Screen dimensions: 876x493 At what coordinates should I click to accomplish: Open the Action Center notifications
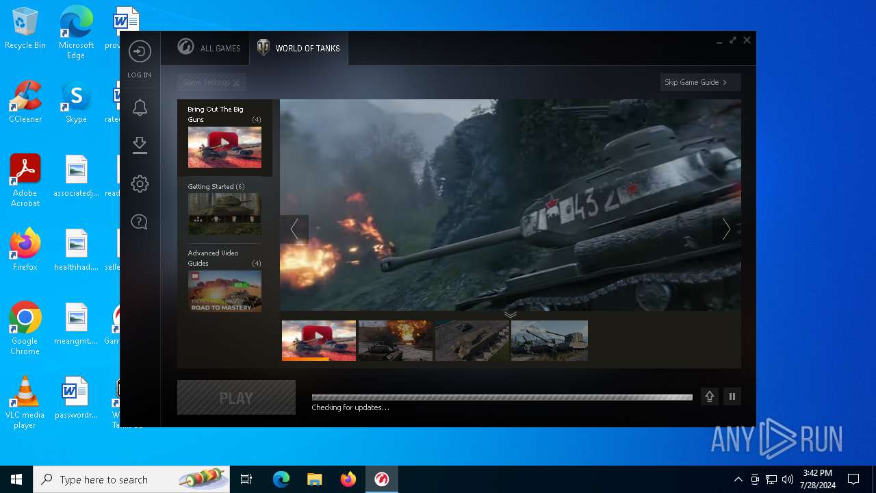pos(853,479)
